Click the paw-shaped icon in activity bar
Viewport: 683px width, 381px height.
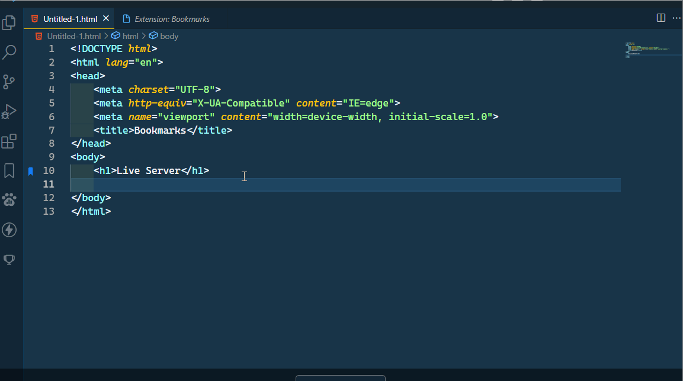pyautogui.click(x=9, y=200)
